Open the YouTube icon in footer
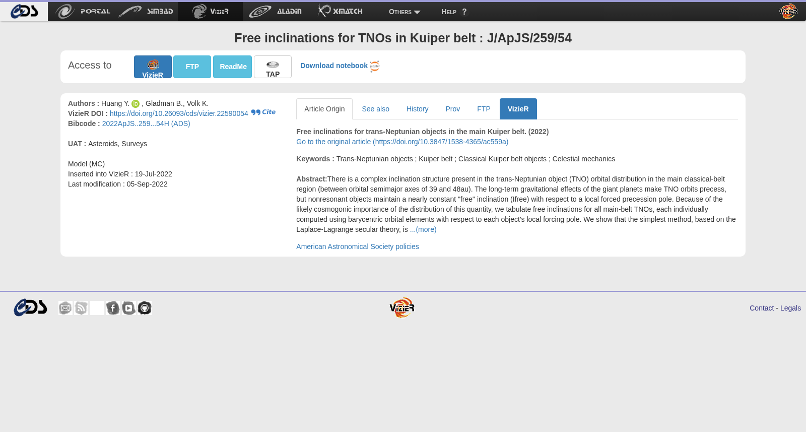The width and height of the screenshot is (806, 432). point(129,308)
